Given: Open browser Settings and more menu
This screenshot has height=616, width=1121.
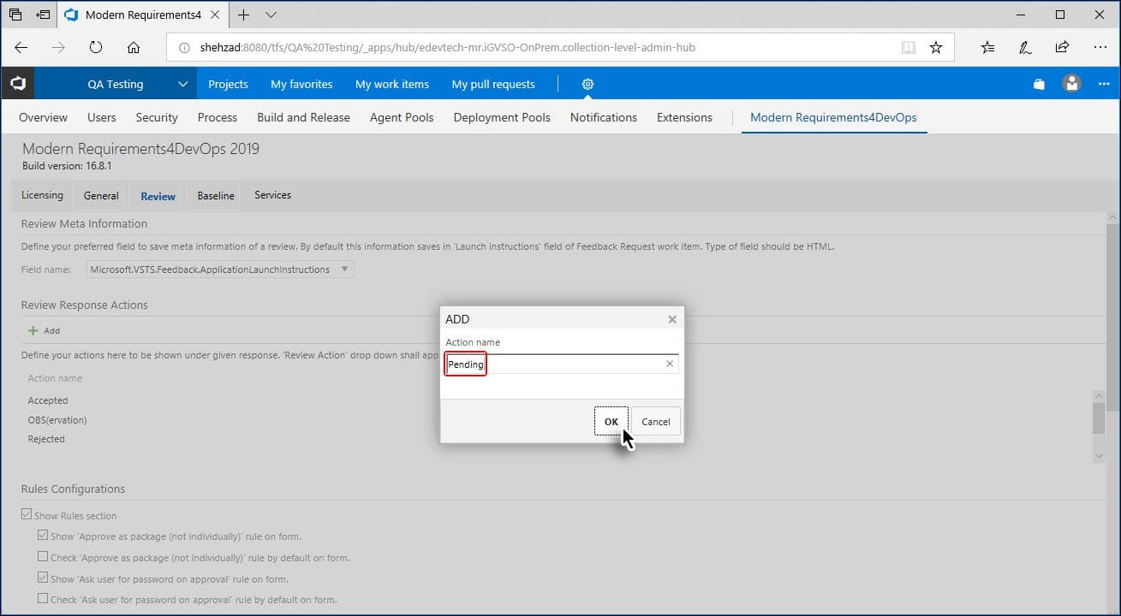Looking at the screenshot, I should [1100, 48].
